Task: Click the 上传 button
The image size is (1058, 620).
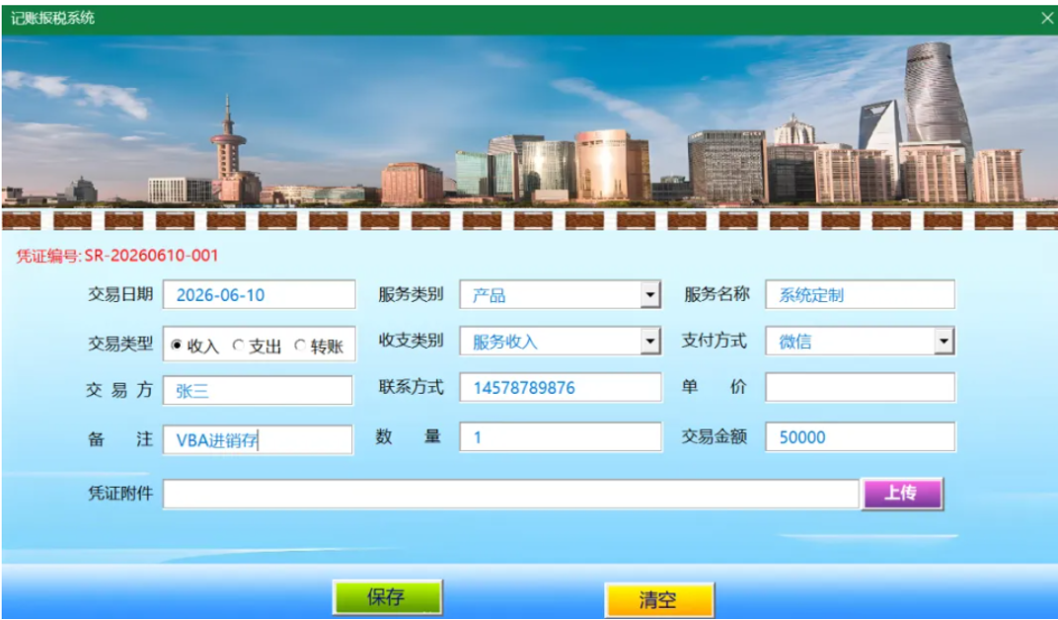Action: coord(902,494)
